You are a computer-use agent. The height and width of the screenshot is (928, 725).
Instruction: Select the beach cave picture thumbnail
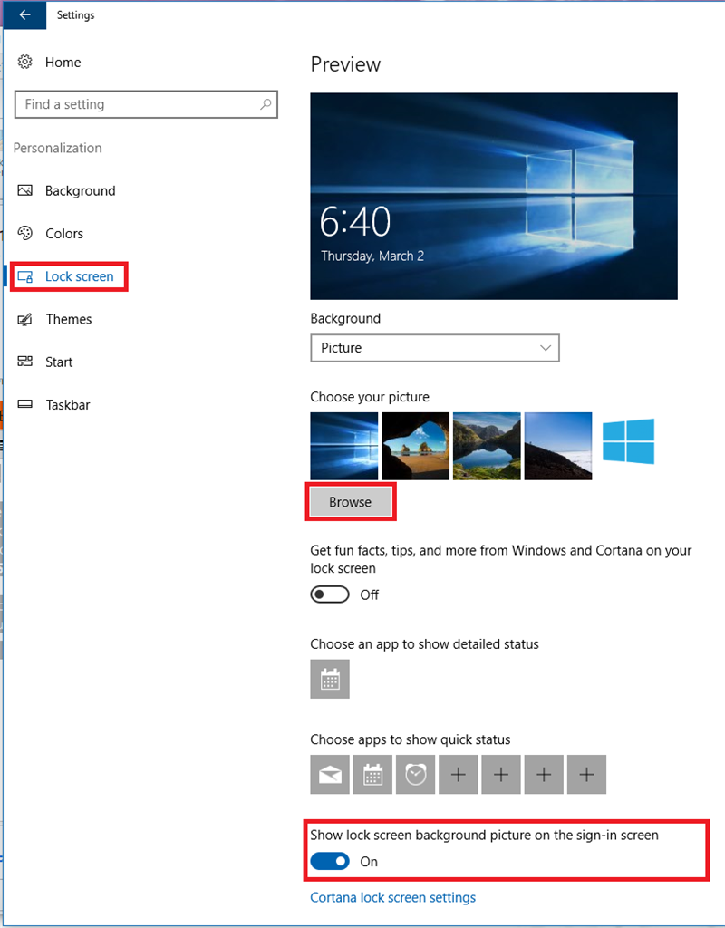415,445
